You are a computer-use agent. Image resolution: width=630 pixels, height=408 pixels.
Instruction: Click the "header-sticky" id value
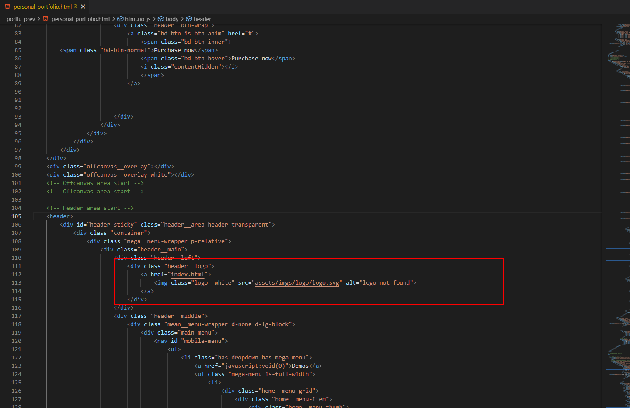(112, 225)
